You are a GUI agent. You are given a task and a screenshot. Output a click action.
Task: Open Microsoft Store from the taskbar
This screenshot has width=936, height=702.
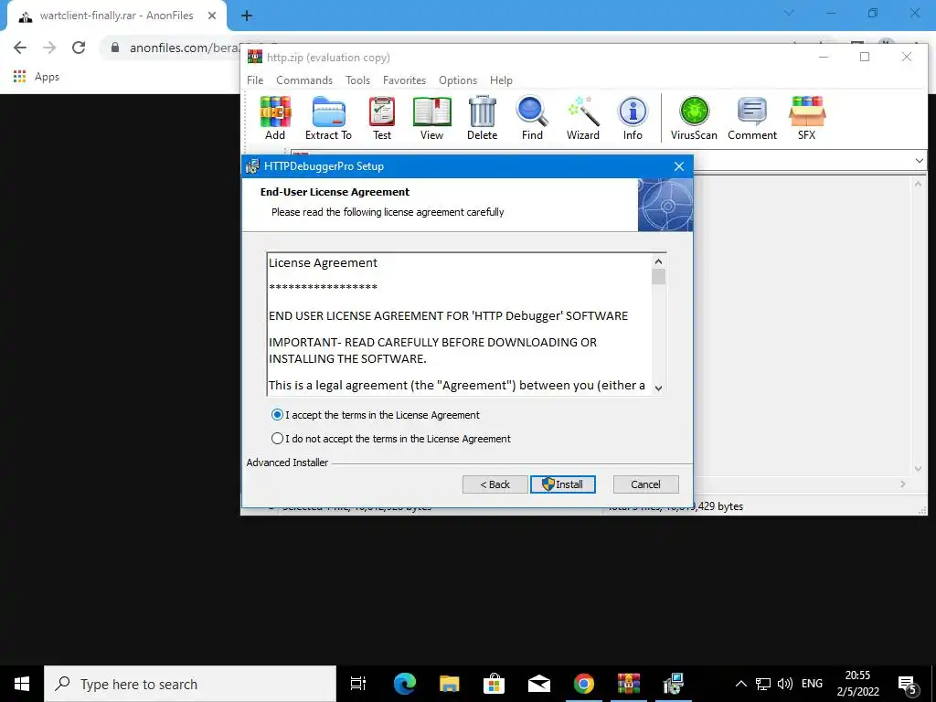[x=495, y=684]
